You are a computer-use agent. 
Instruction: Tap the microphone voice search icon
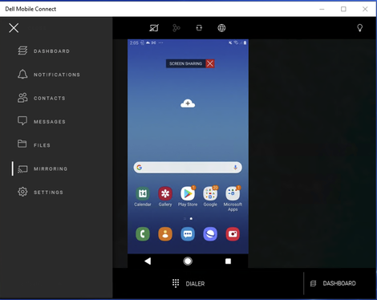[235, 168]
